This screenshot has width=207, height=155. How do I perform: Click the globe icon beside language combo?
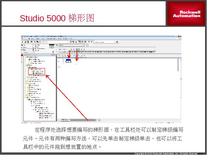pyautogui.click(x=117, y=42)
